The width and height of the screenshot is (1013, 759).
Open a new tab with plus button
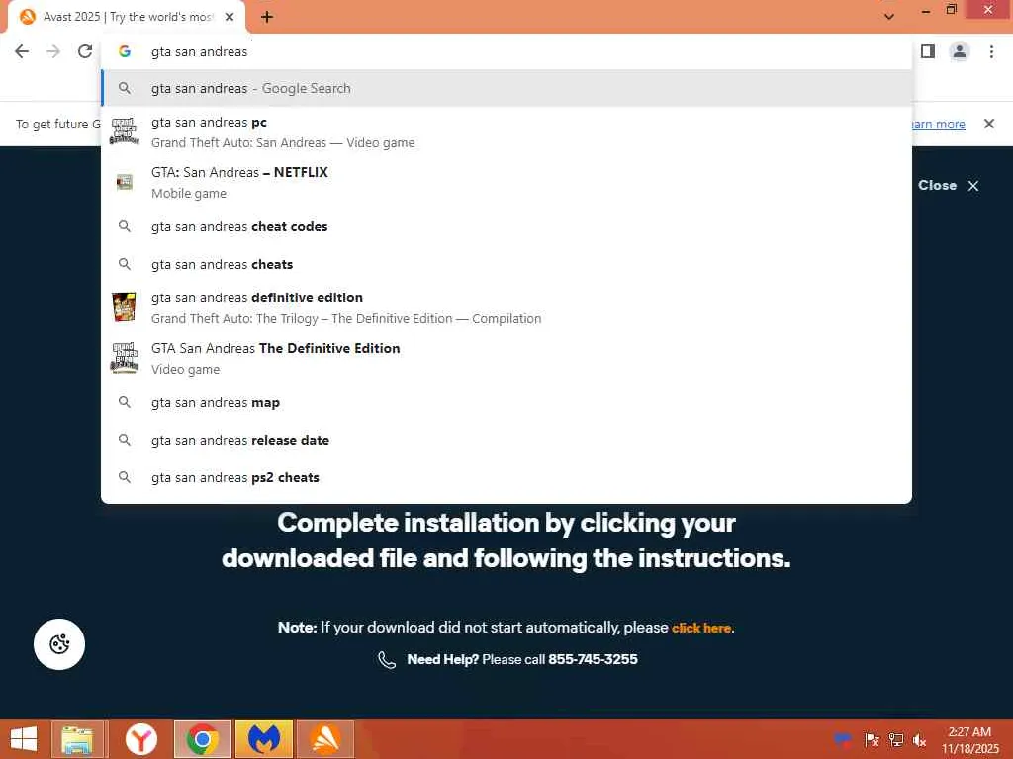[267, 17]
